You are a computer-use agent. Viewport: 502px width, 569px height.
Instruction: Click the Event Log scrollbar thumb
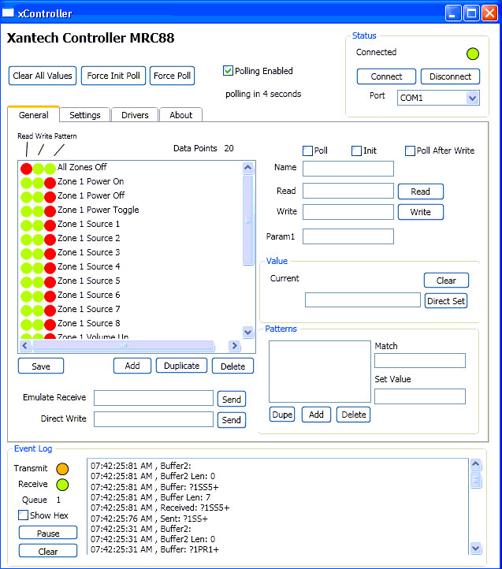(x=476, y=480)
